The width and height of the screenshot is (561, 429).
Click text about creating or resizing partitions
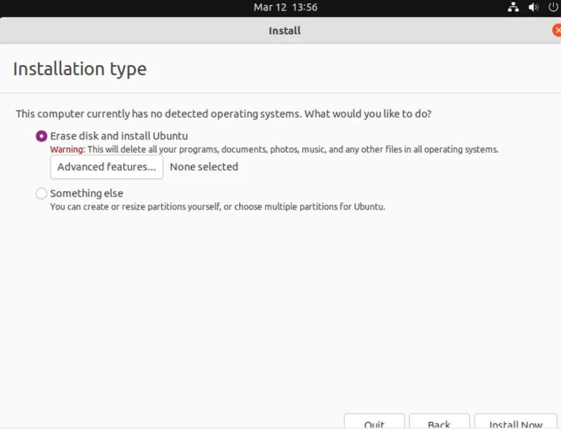217,207
